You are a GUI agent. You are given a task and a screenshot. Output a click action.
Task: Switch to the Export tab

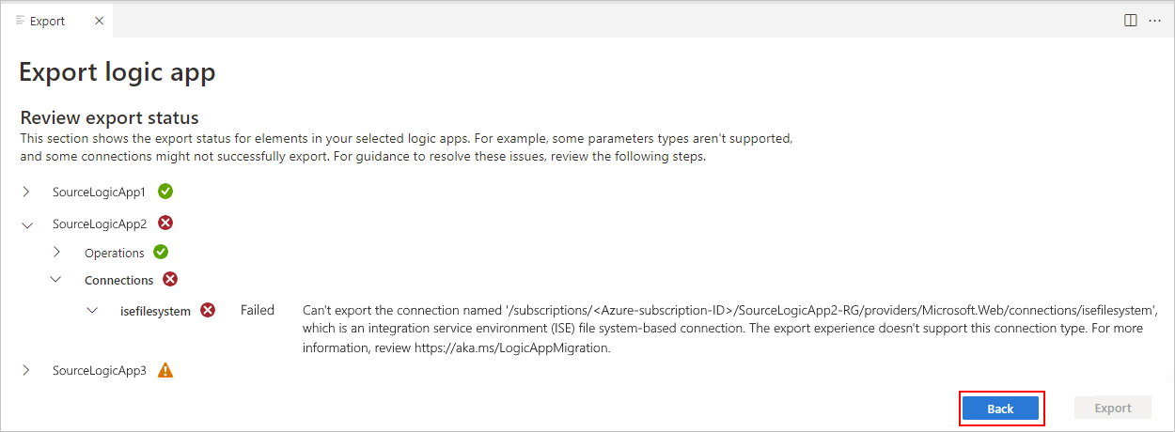pos(42,21)
